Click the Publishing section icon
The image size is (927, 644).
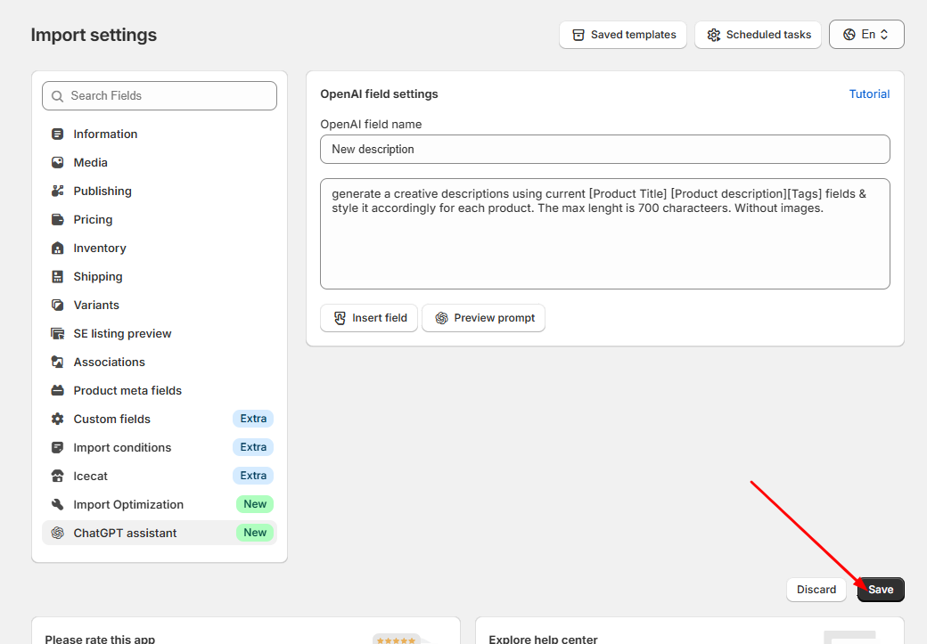(x=57, y=191)
